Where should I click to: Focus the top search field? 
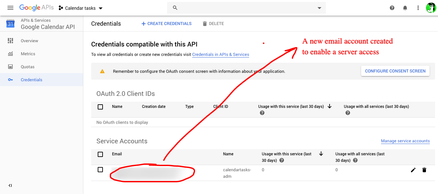[247, 8]
